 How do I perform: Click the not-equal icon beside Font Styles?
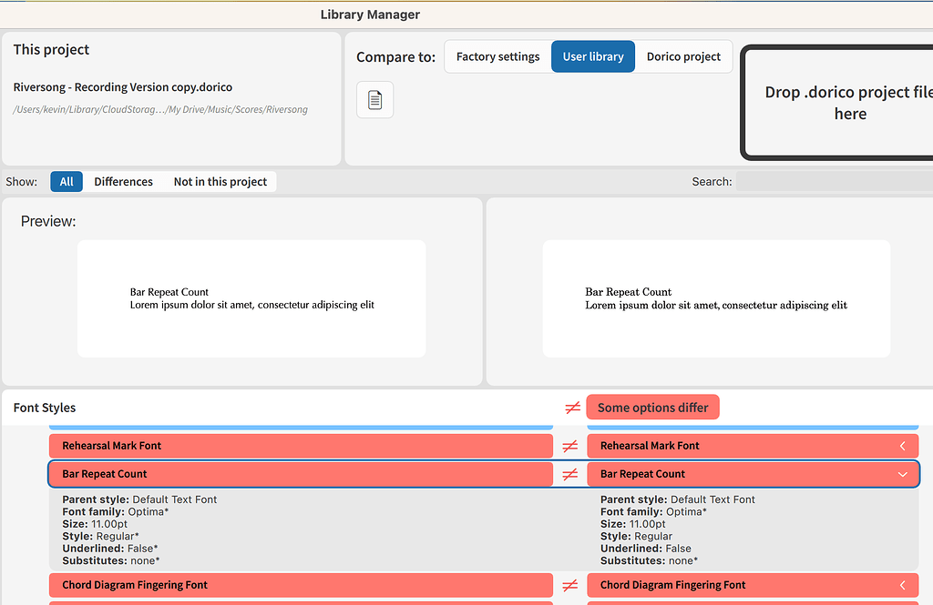coord(572,407)
